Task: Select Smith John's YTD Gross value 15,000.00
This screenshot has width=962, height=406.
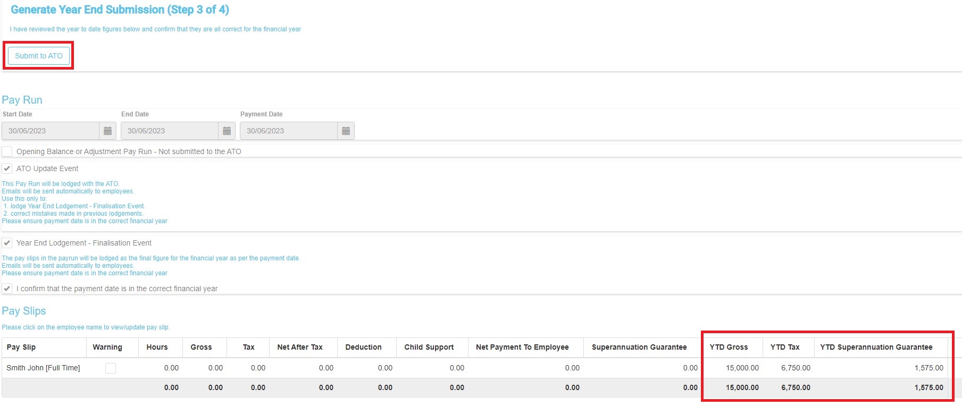Action: 742,368
